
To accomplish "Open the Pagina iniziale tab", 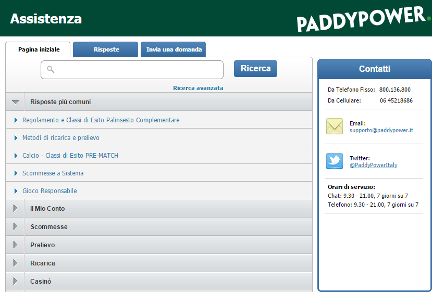I will click(38, 49).
